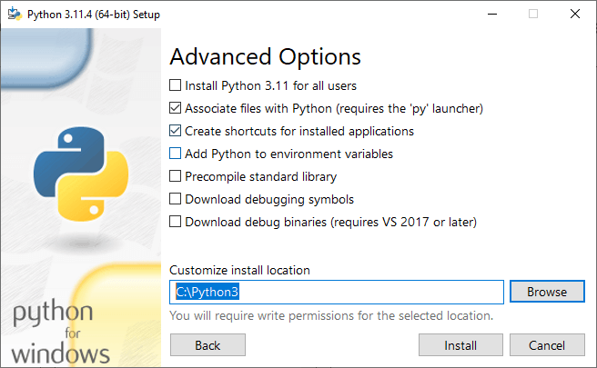Start installation with Install button

pyautogui.click(x=460, y=345)
